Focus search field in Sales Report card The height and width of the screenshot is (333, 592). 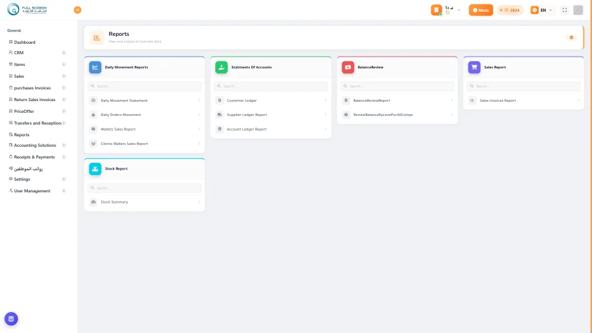tap(524, 86)
